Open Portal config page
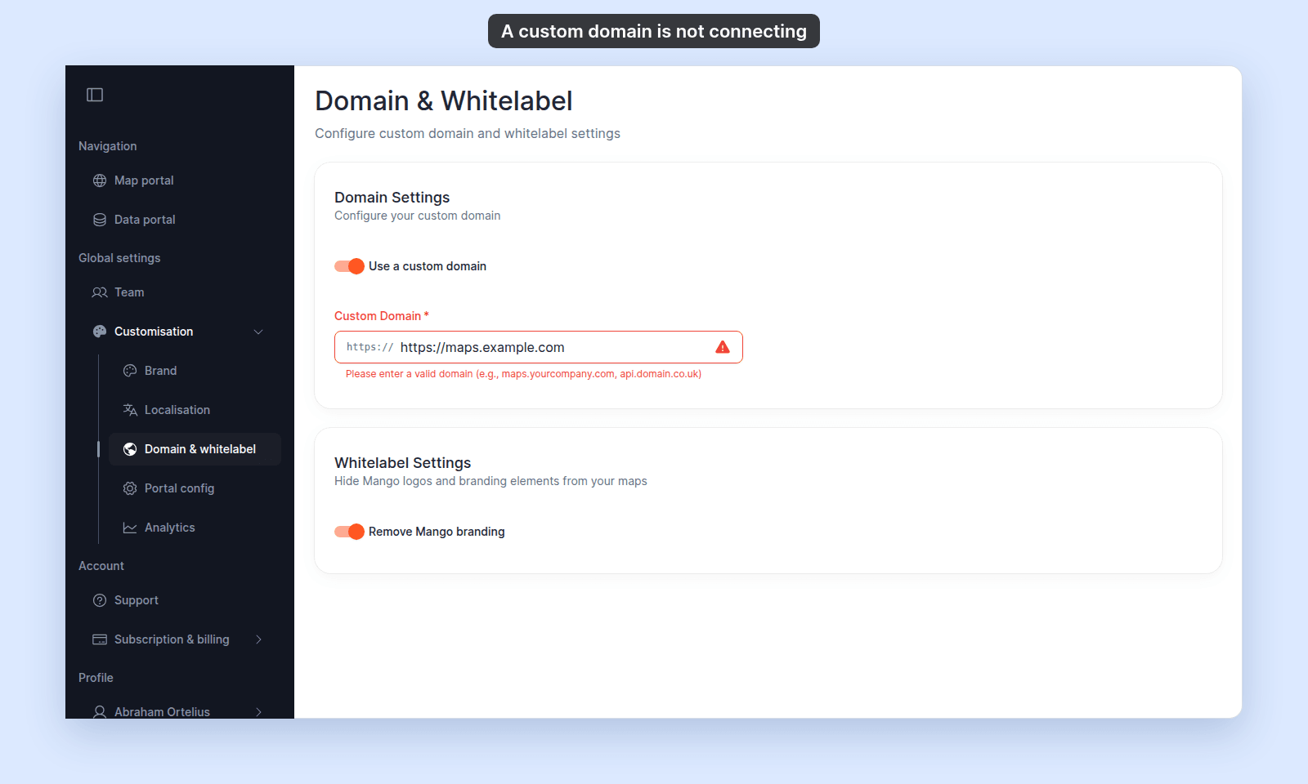The image size is (1308, 784). [195, 488]
